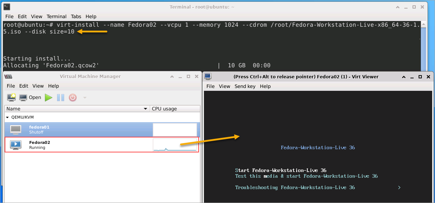Open the shutdown options dropdown arrow
This screenshot has height=203, width=435.
point(85,98)
